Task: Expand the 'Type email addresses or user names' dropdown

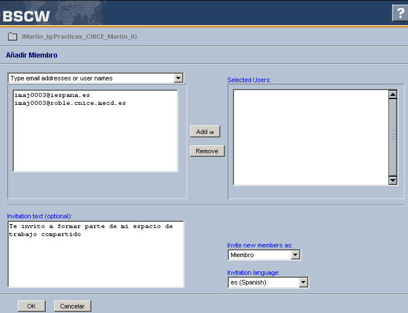Action: point(178,78)
